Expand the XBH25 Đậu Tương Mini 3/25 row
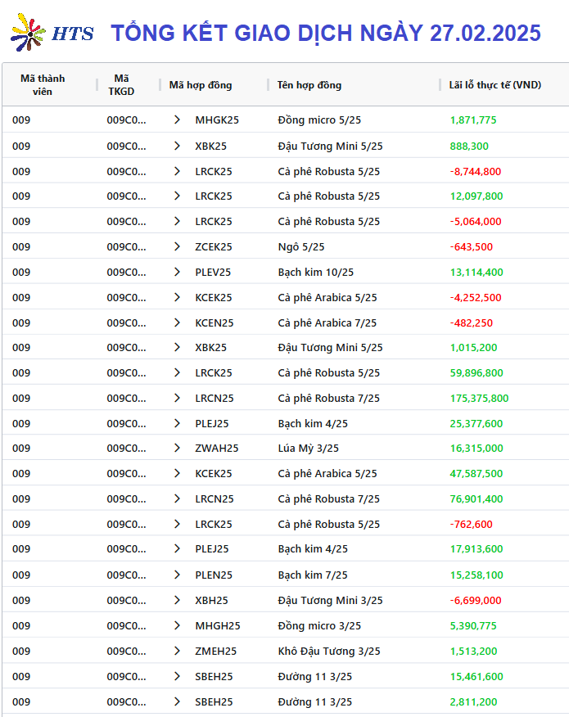The height and width of the screenshot is (717, 569). (177, 601)
